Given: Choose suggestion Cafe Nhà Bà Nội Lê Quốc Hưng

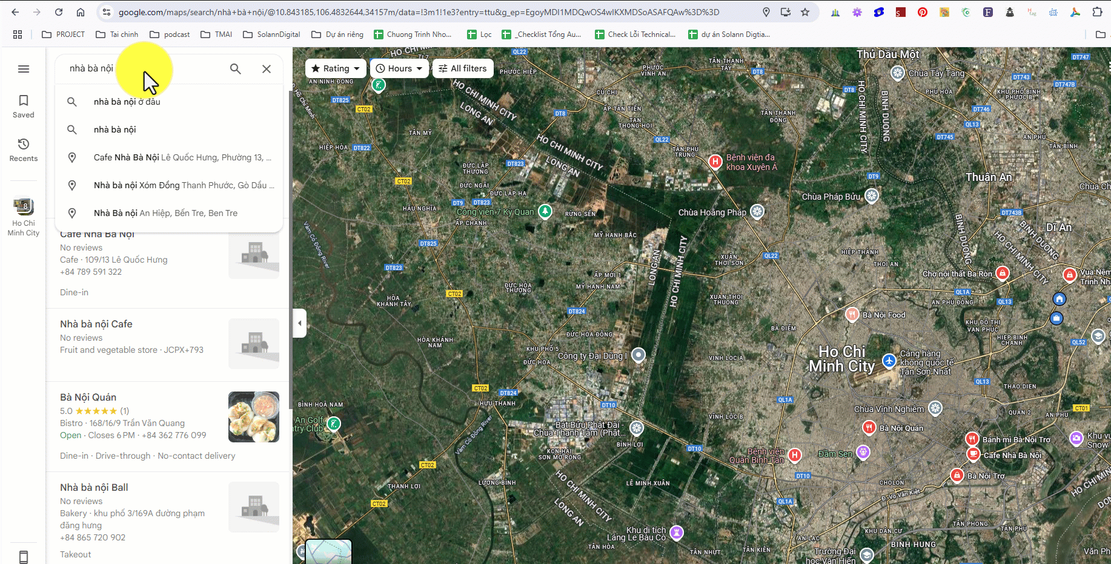Looking at the screenshot, I should pos(168,157).
